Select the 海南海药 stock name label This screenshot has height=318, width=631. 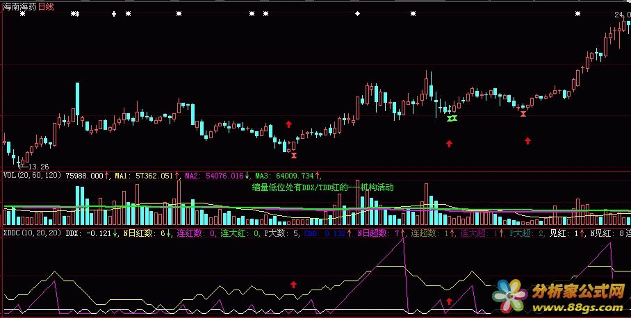click(19, 6)
